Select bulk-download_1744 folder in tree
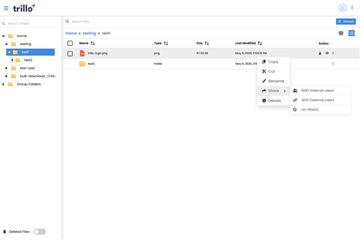The image size is (360, 247). (x=38, y=76)
